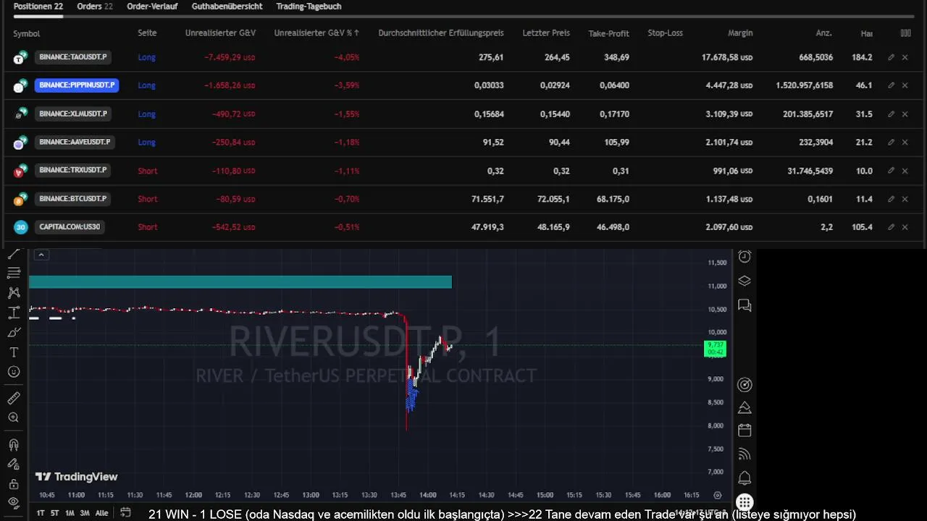Open the calendar panel in right sidebar
This screenshot has width=927, height=521.
point(744,431)
